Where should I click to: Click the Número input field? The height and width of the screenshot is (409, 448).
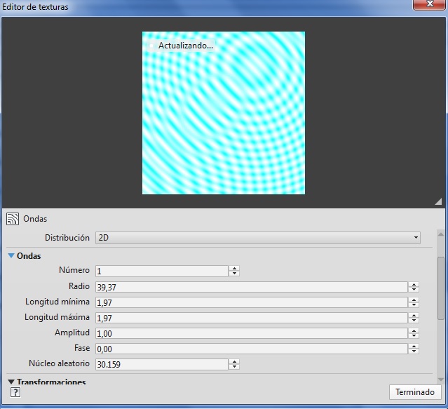(x=161, y=271)
